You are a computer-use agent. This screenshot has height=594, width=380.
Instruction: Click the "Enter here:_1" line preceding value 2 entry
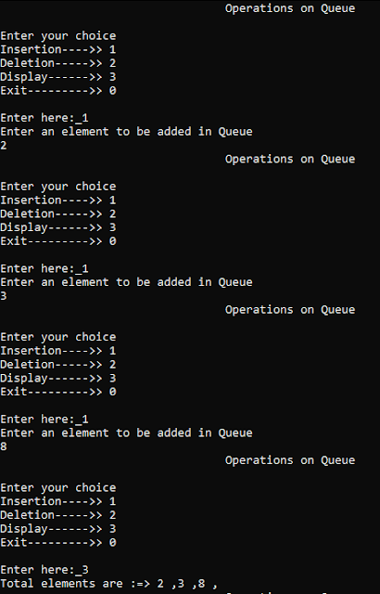click(x=44, y=118)
